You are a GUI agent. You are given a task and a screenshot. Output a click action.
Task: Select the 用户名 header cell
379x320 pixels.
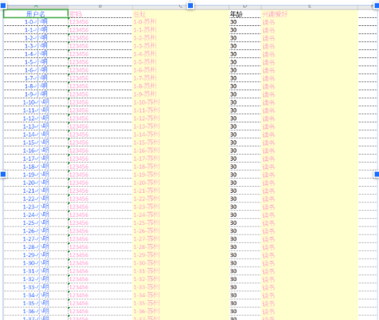tap(36, 14)
